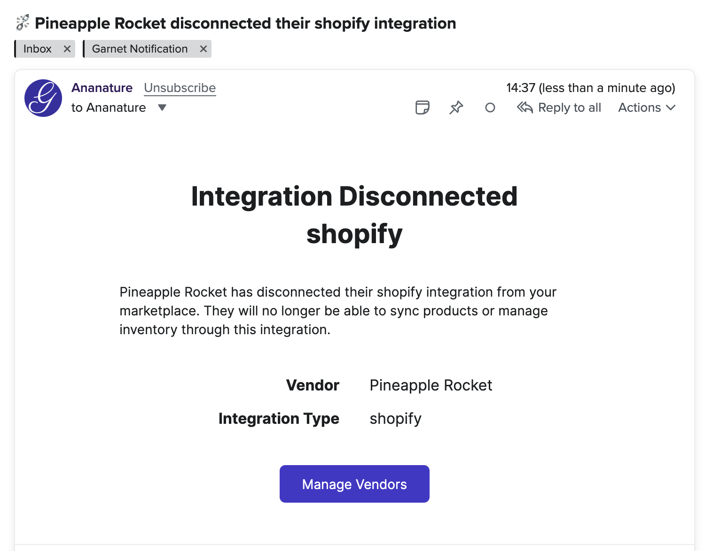Viewport: 705px width, 551px height.
Task: Select the Inbox label tag
Action: pyautogui.click(x=38, y=48)
